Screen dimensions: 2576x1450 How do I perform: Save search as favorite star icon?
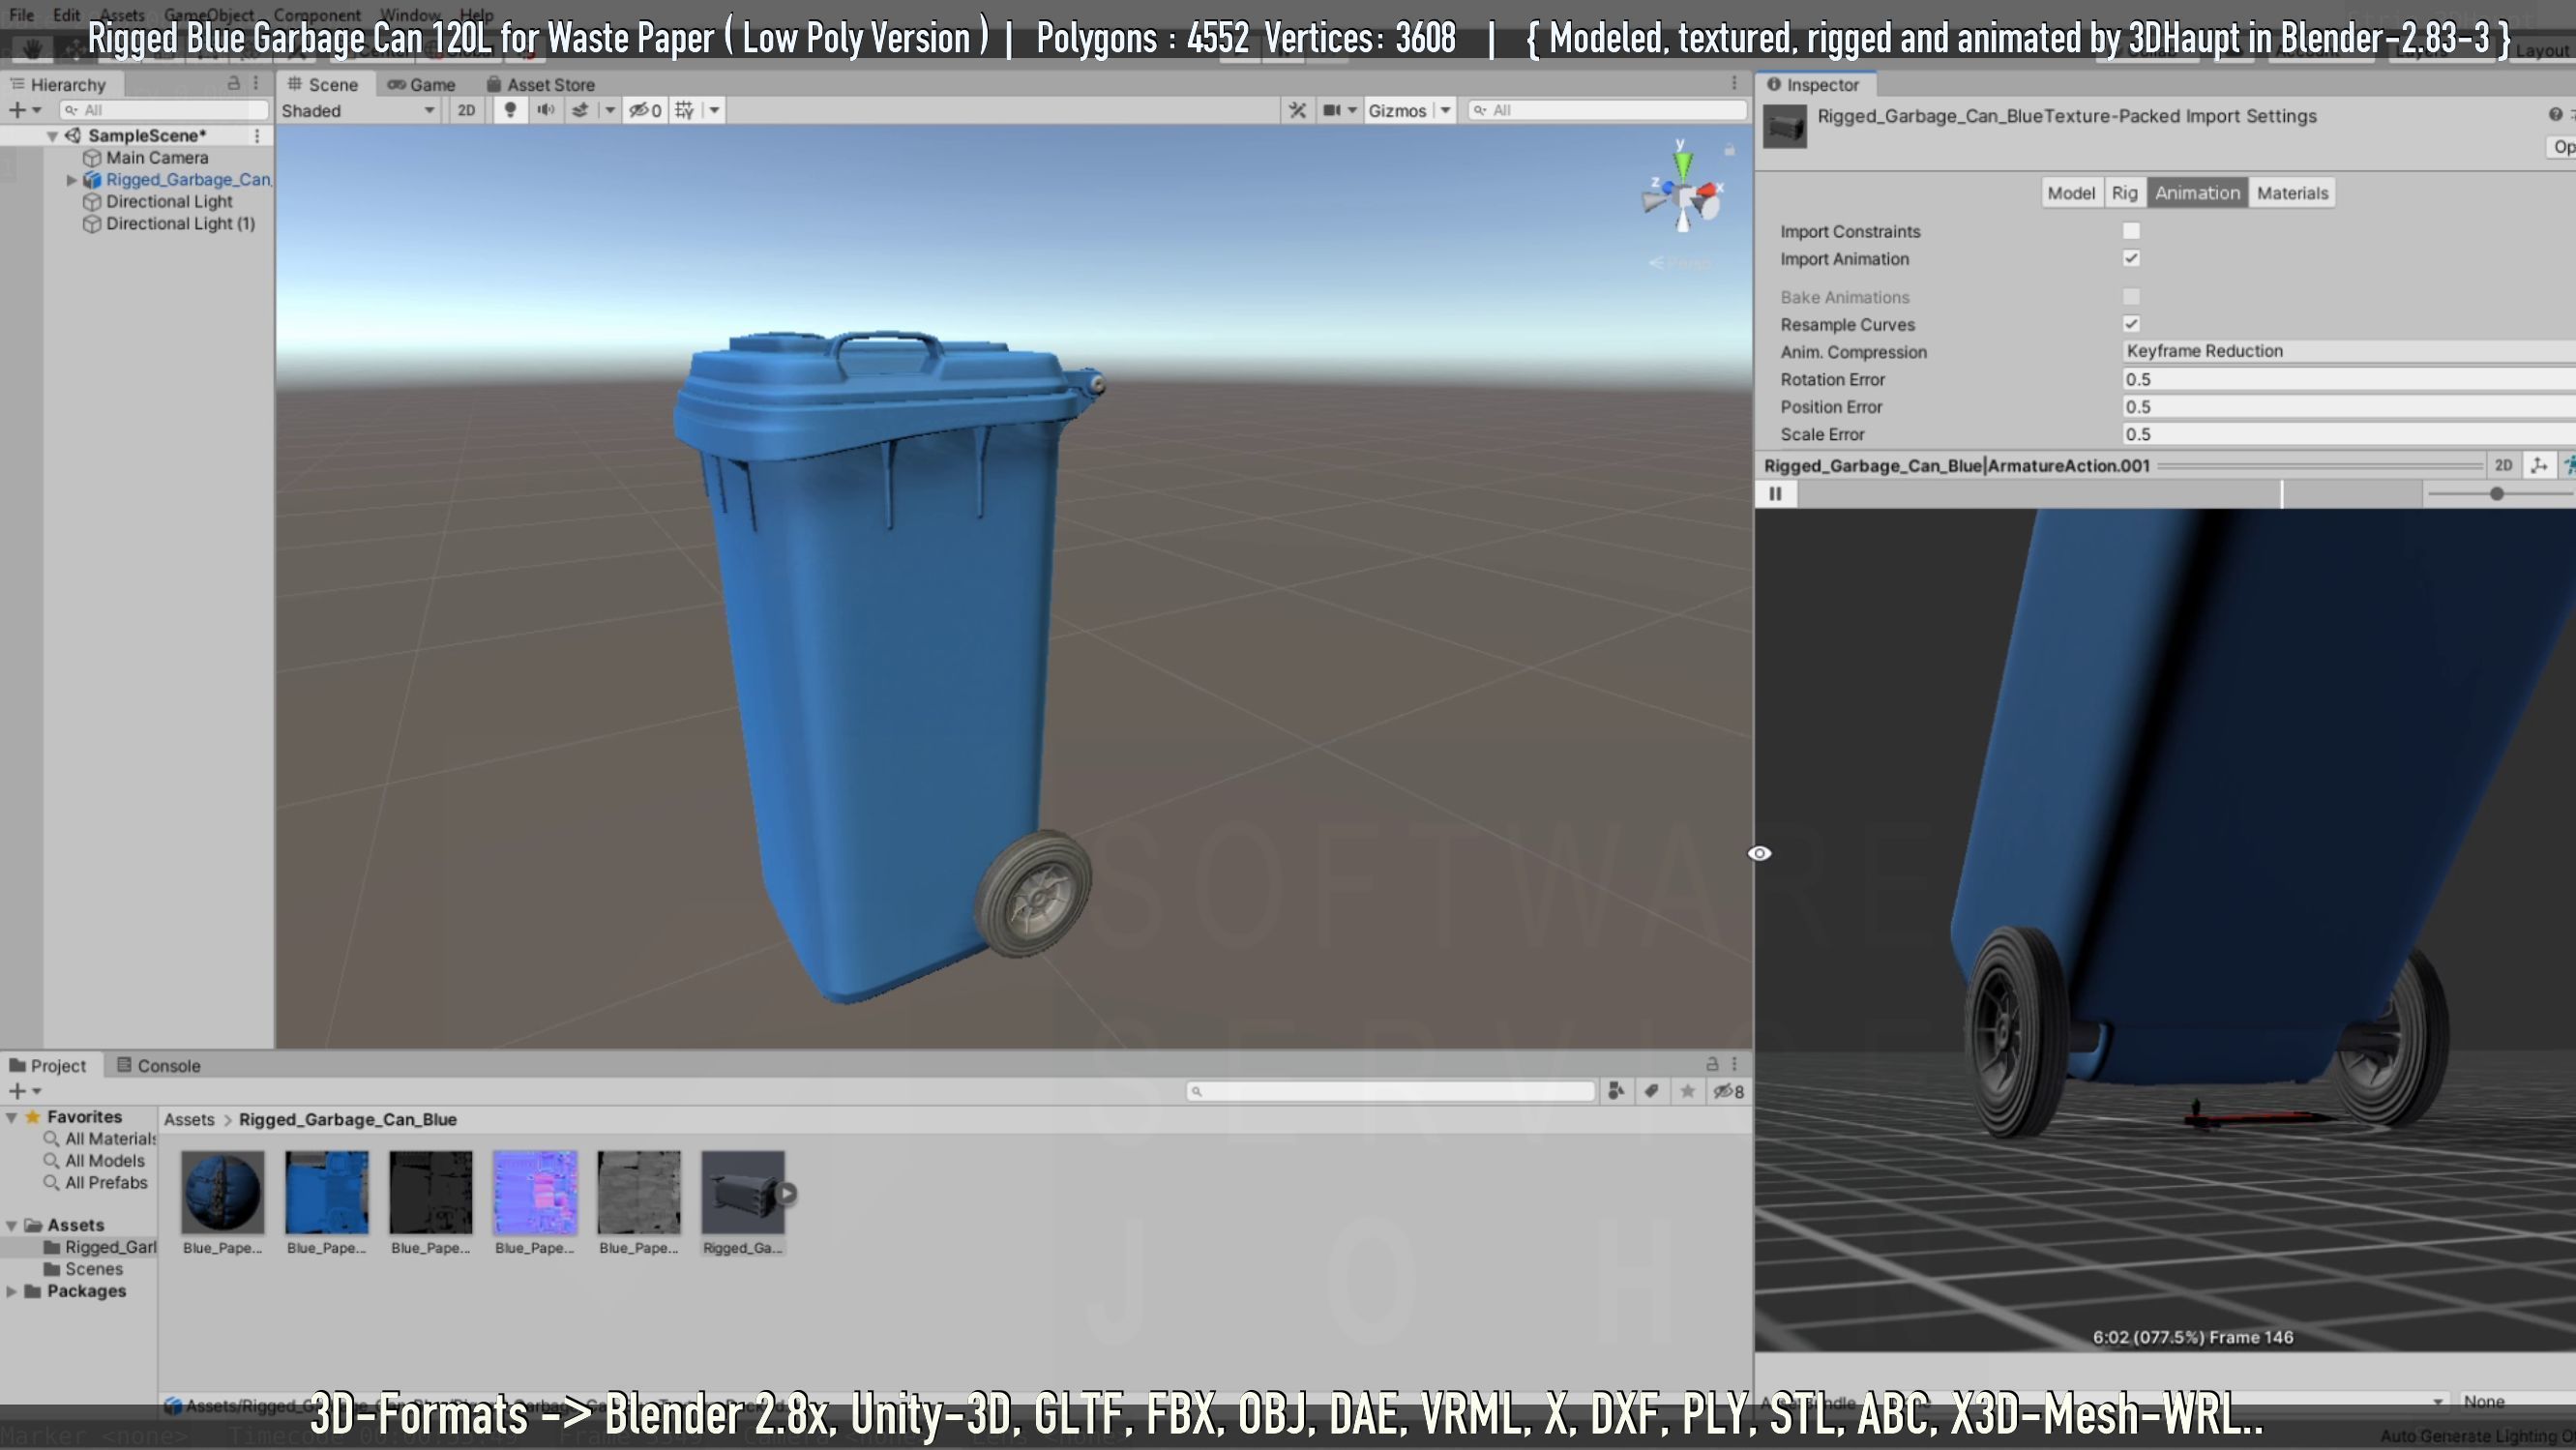tap(1687, 1091)
